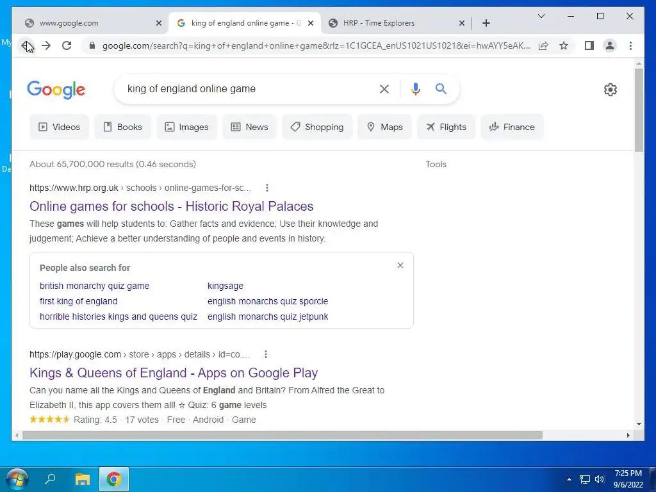Open Maps results filter
The height and width of the screenshot is (492, 656).
[384, 127]
